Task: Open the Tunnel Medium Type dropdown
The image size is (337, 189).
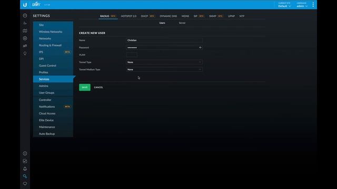Action: (164, 69)
